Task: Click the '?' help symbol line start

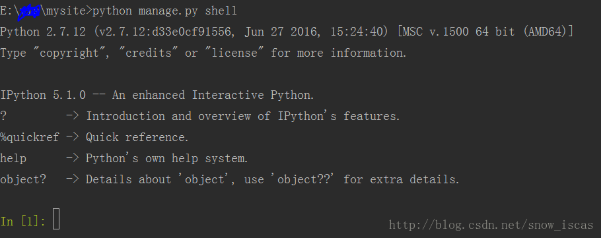Action: click(x=3, y=115)
